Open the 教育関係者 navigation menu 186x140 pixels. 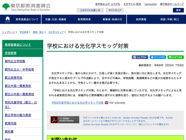click(x=84, y=19)
